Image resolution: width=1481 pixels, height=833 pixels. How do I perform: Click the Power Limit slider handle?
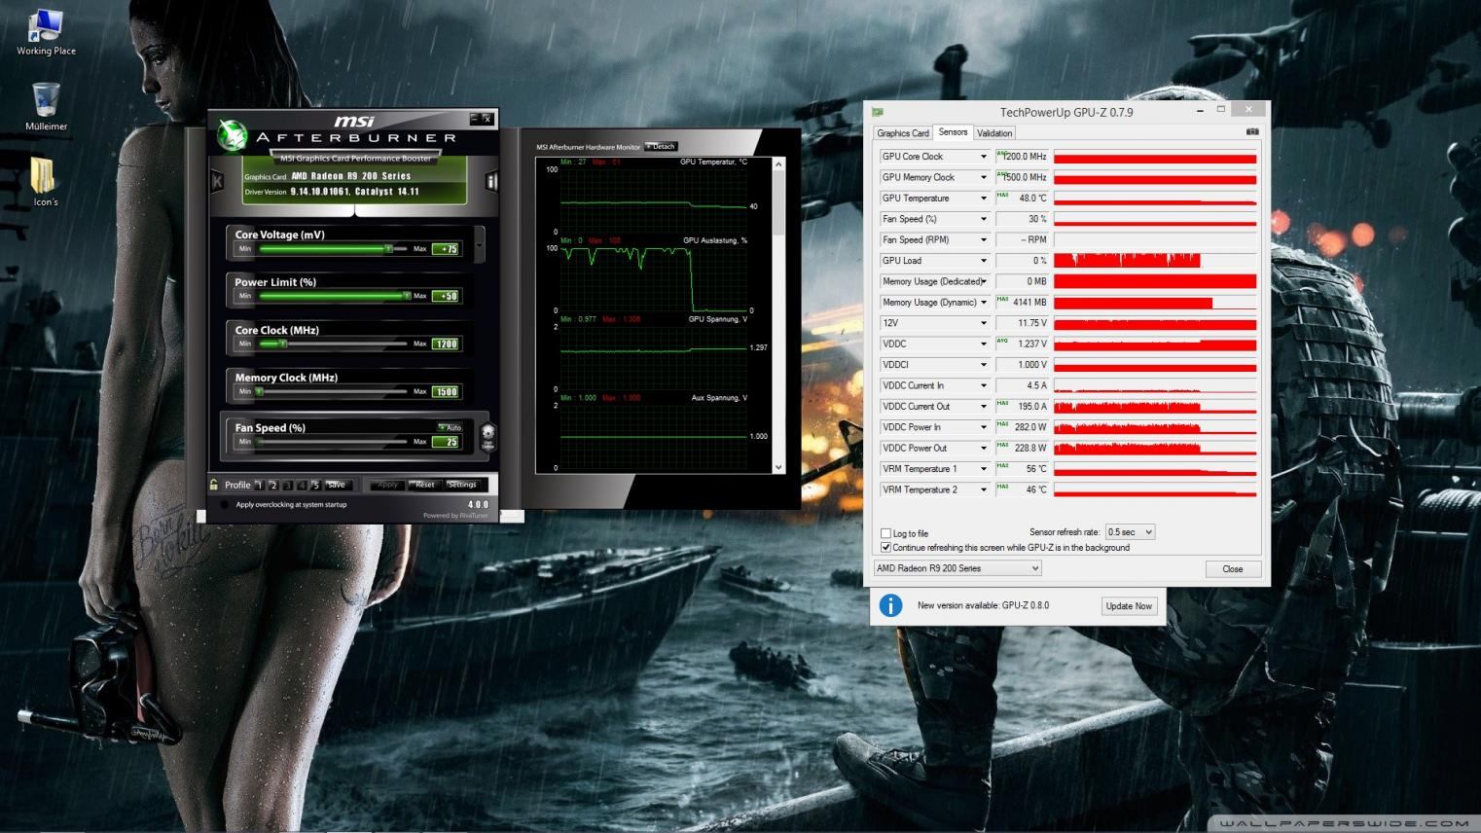click(x=406, y=296)
